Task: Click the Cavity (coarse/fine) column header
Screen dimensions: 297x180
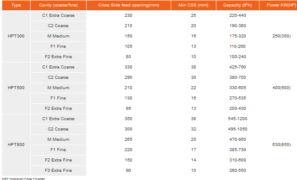Action: pyautogui.click(x=58, y=5)
